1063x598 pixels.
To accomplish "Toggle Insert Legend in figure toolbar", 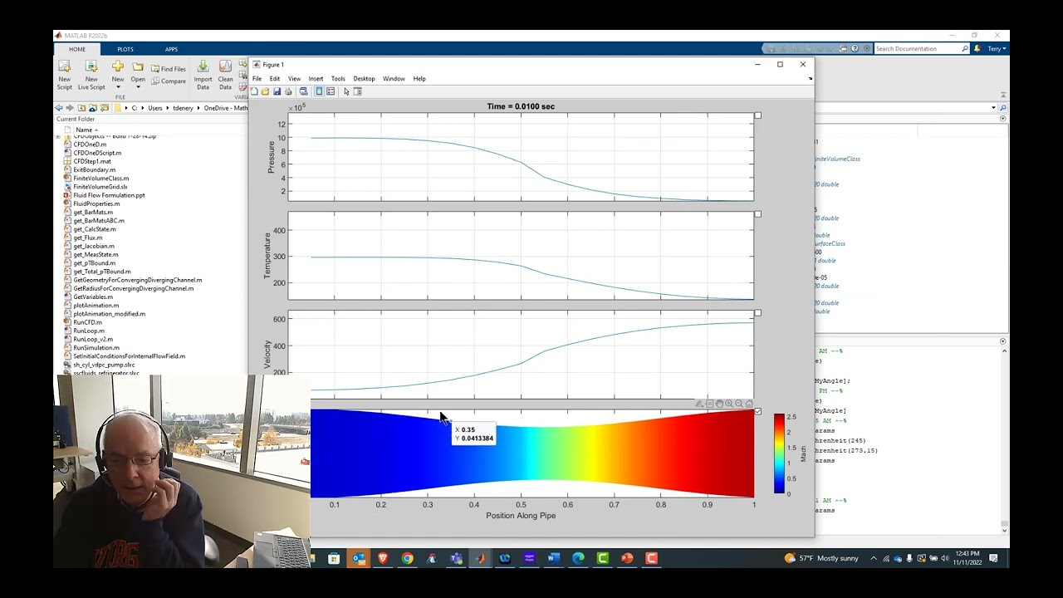I will click(331, 91).
